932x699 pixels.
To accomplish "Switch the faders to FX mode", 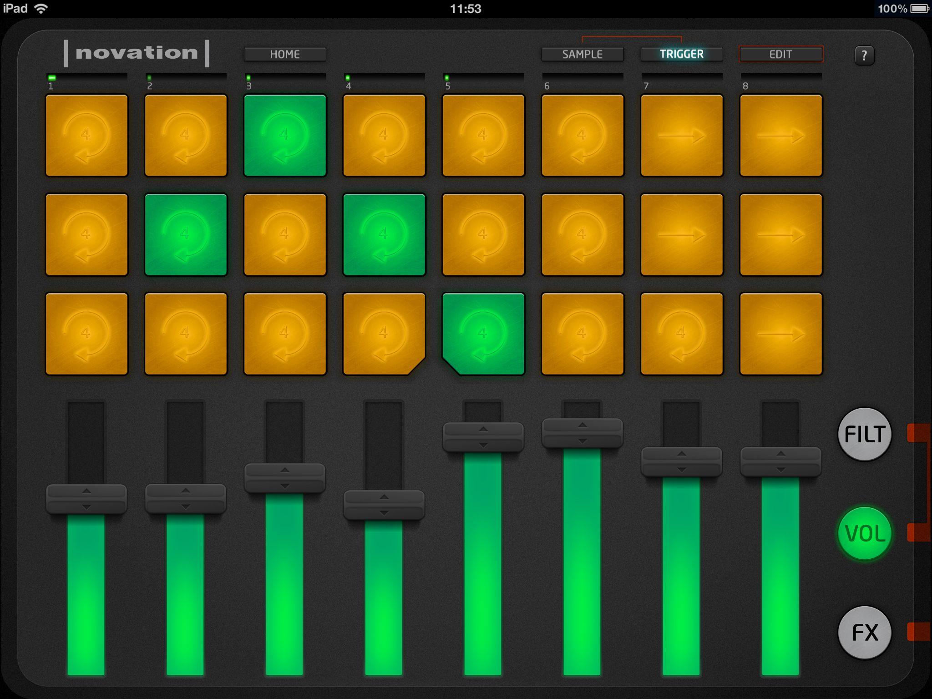I will [x=864, y=633].
